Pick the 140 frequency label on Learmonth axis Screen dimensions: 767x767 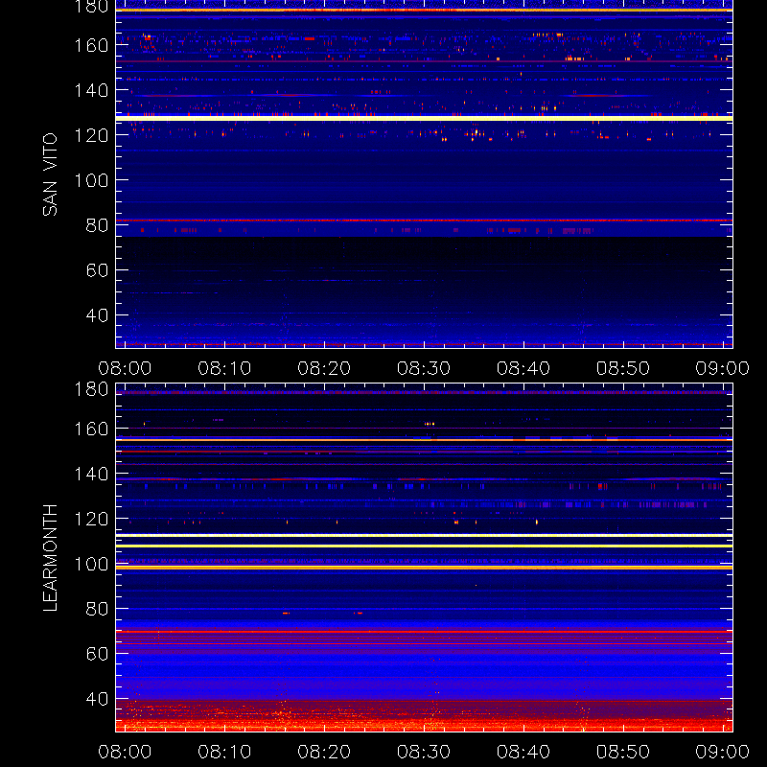point(91,474)
